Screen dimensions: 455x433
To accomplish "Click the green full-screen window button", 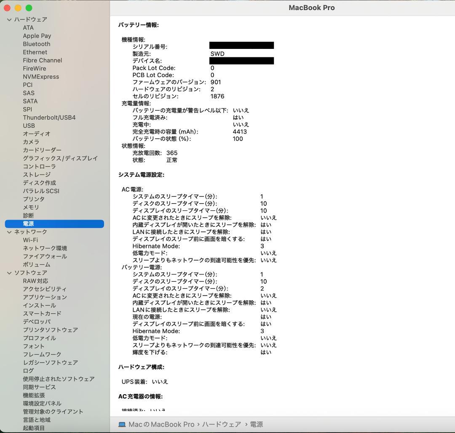I will pos(29,8).
